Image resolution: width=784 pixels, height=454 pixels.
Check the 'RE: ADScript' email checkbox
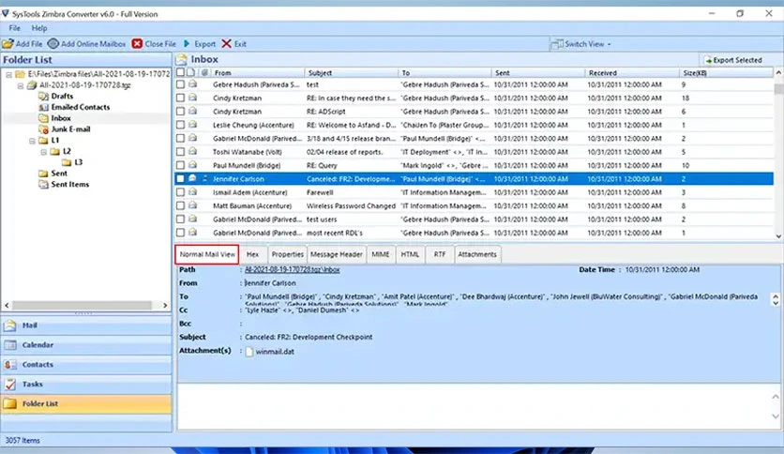click(x=180, y=112)
